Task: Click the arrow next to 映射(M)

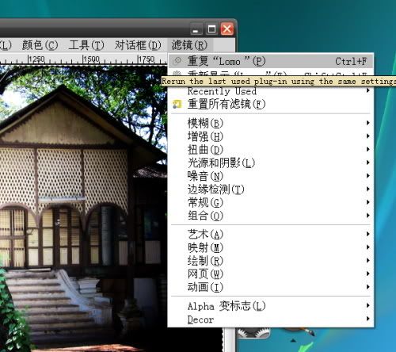Action: click(368, 247)
